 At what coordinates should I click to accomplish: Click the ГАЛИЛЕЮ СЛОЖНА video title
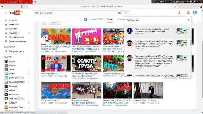click(50, 100)
